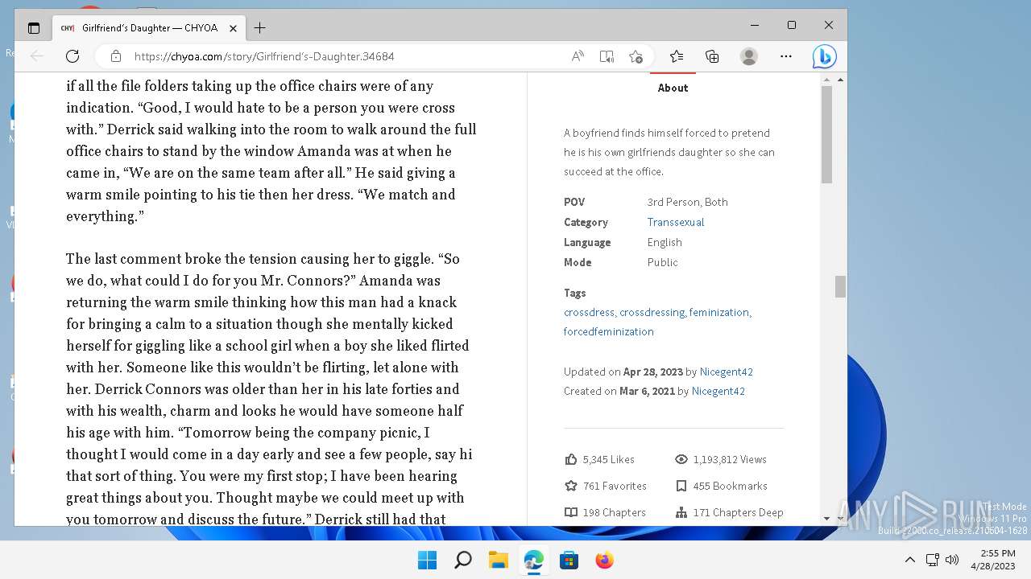This screenshot has width=1031, height=579.
Task: Click the sidebar scroll-up arrow
Action: point(826,78)
